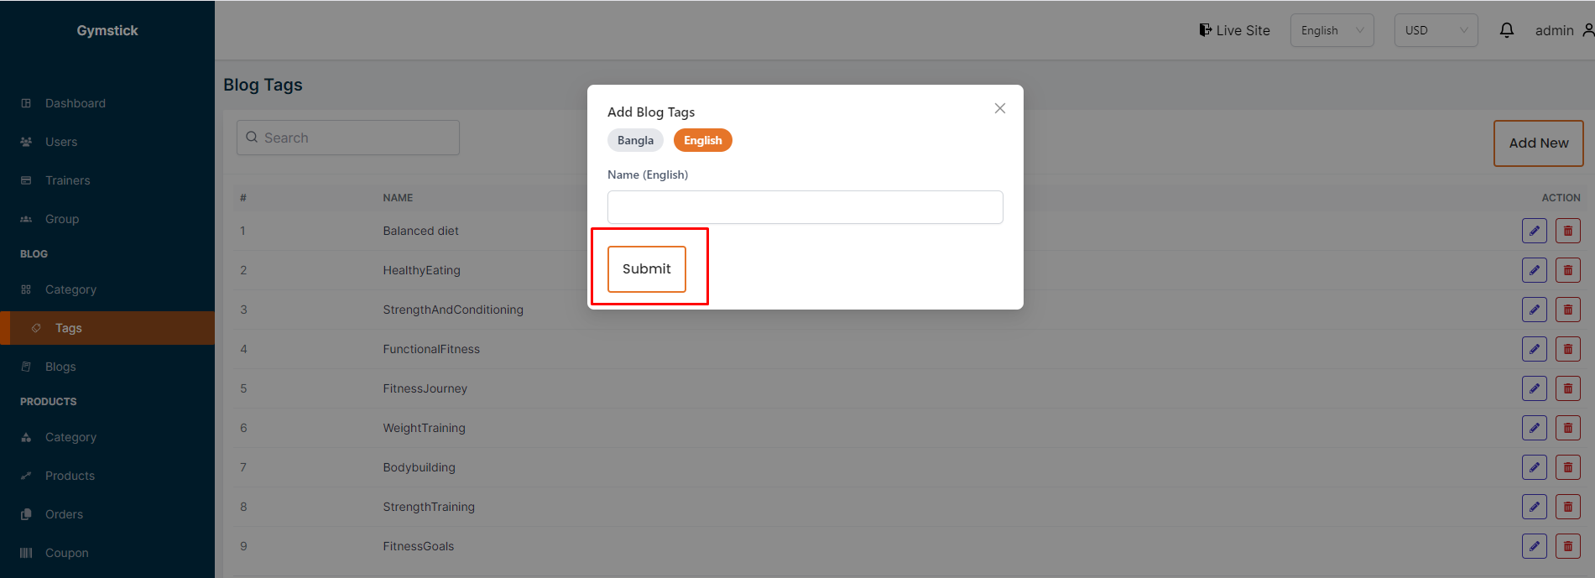Open Blogs in the sidebar

[60, 367]
